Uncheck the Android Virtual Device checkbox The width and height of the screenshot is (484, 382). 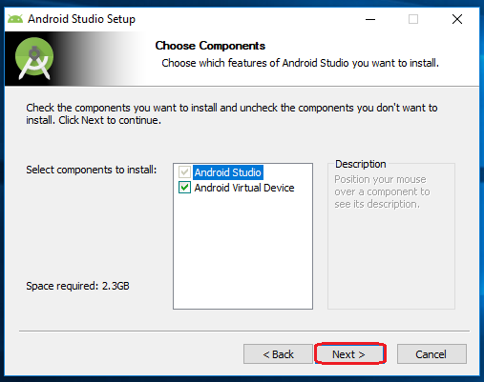(x=184, y=188)
